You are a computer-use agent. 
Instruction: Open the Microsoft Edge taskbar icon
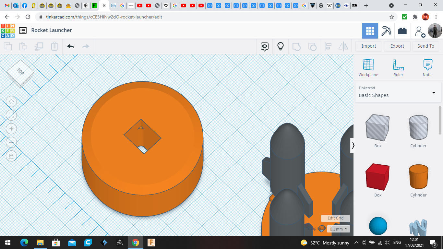click(24, 243)
